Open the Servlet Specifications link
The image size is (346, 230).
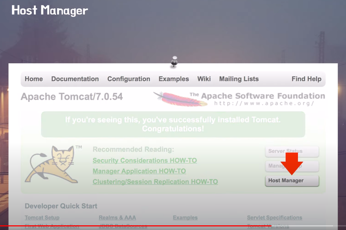274,217
